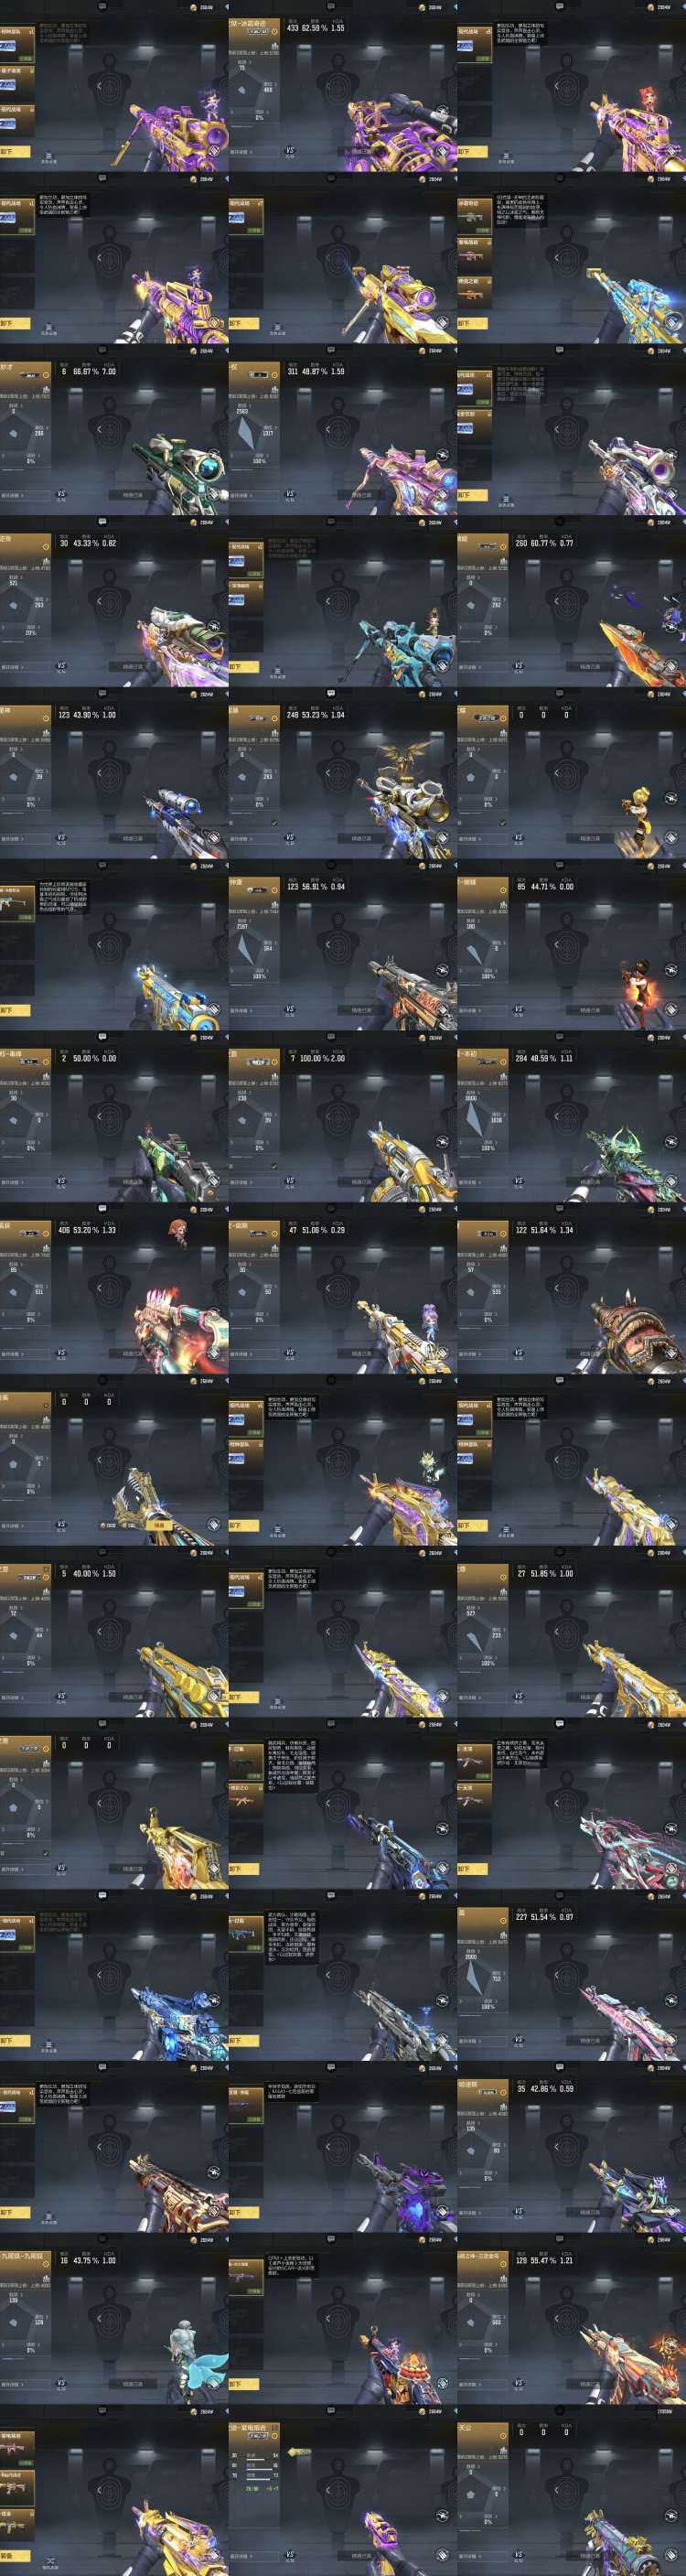Click left arrow in 6 66.67% 7.00 panel
The height and width of the screenshot is (2576, 686).
point(99,429)
